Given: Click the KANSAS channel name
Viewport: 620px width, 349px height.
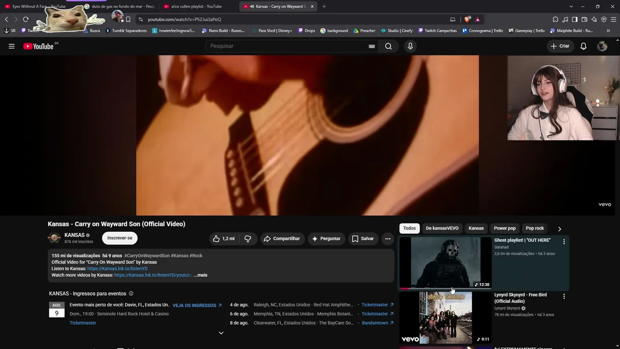Looking at the screenshot, I should 75,235.
